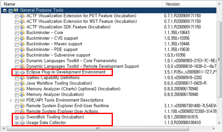Screen dimensions: 223x132
Task: Click the Name column header
Action: [x=82, y=4]
